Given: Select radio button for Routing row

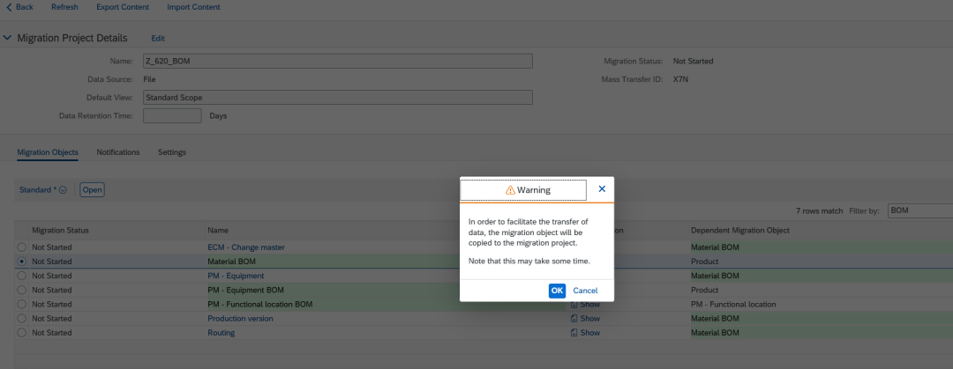Looking at the screenshot, I should coord(22,333).
